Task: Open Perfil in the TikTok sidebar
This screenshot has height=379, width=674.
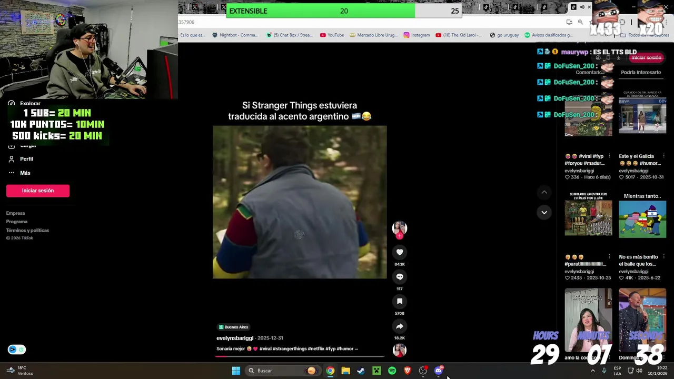Action: pyautogui.click(x=21, y=159)
